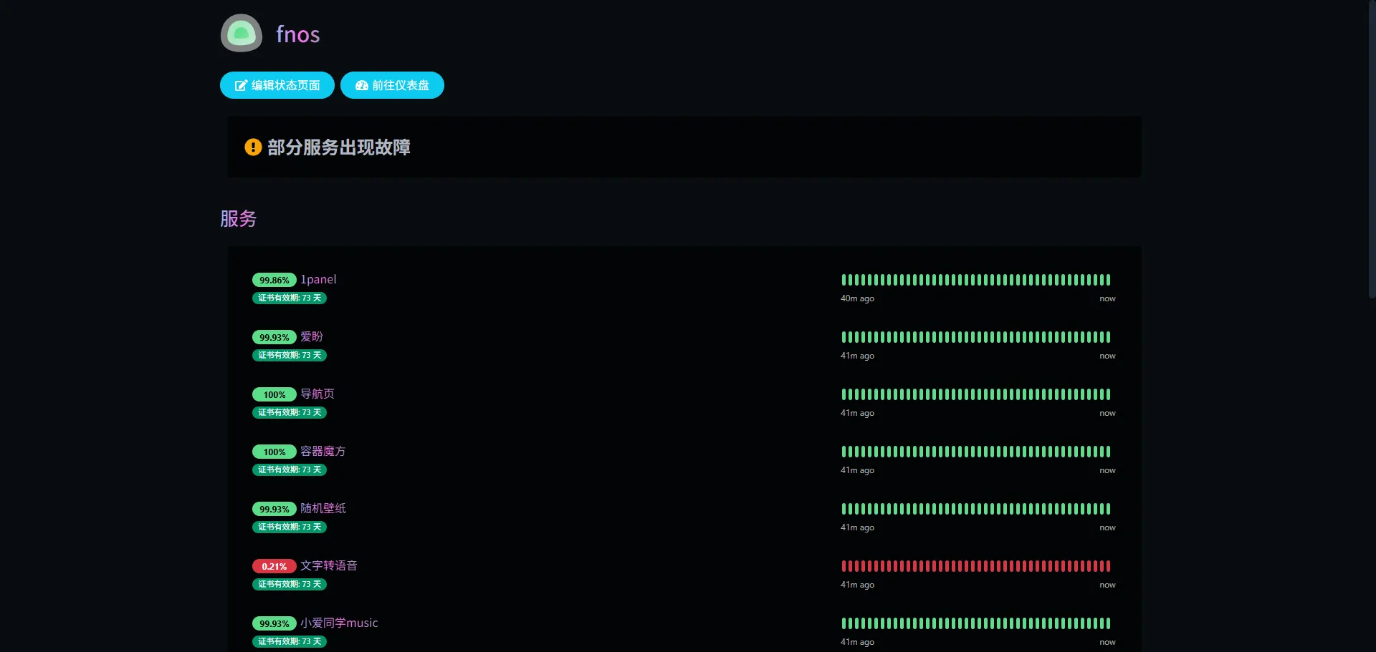
Task: Click the 100% uptime badge for 导航页
Action: [274, 394]
